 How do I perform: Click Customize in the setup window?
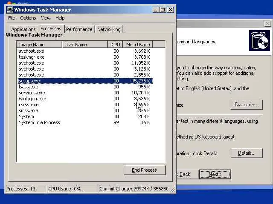247,105
